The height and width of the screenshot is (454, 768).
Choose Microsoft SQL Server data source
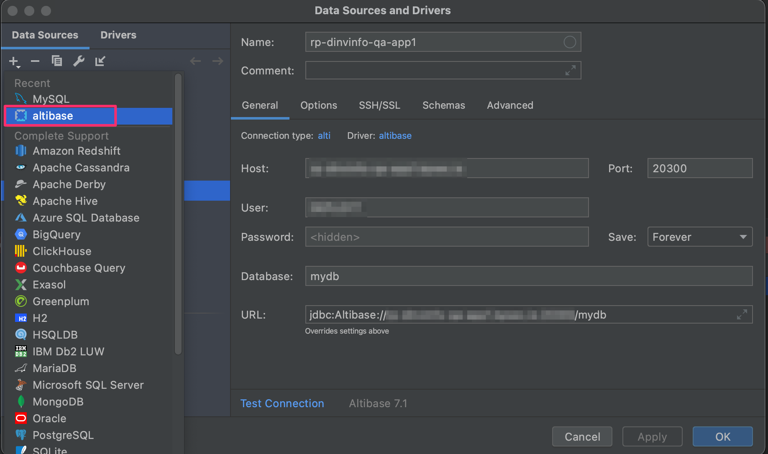89,385
